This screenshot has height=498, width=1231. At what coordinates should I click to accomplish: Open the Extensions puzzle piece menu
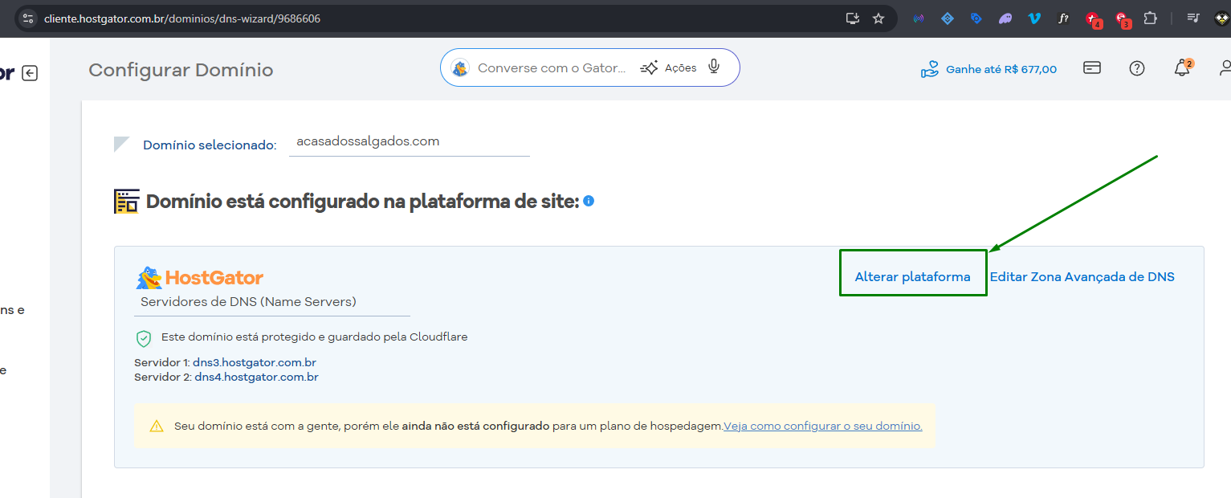pyautogui.click(x=1150, y=18)
